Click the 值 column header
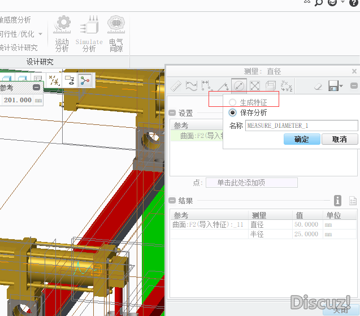This screenshot has height=316, width=360. pyautogui.click(x=307, y=215)
